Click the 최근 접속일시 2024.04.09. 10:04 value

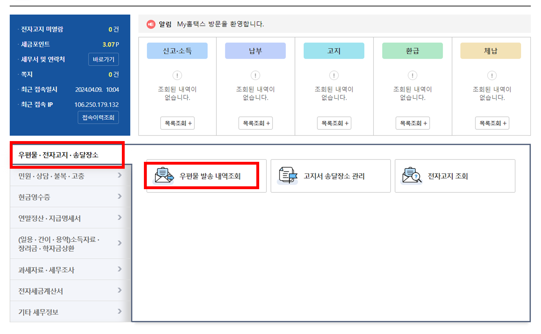click(97, 90)
